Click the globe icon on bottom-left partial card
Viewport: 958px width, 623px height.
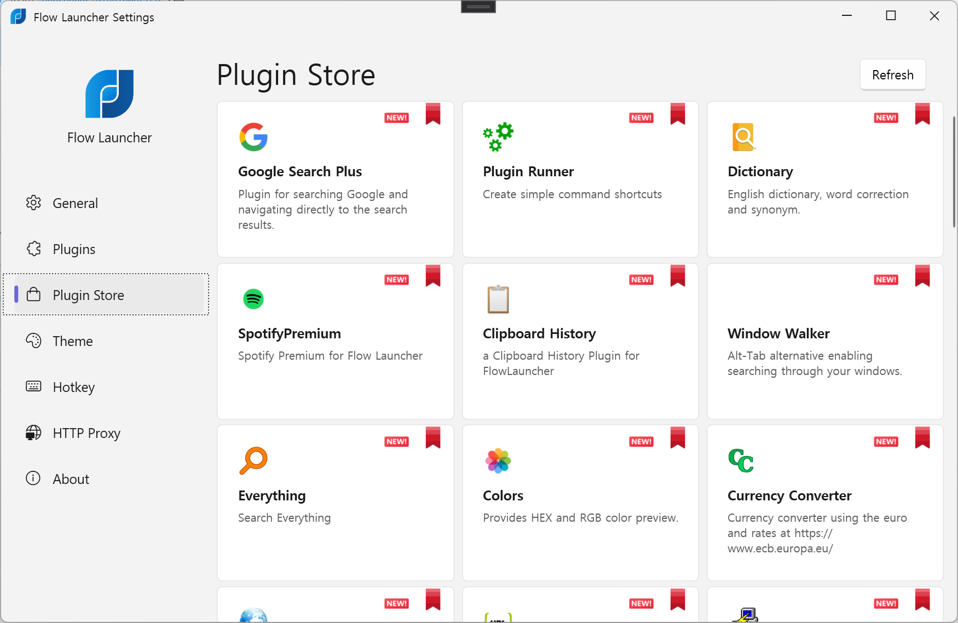(253, 615)
